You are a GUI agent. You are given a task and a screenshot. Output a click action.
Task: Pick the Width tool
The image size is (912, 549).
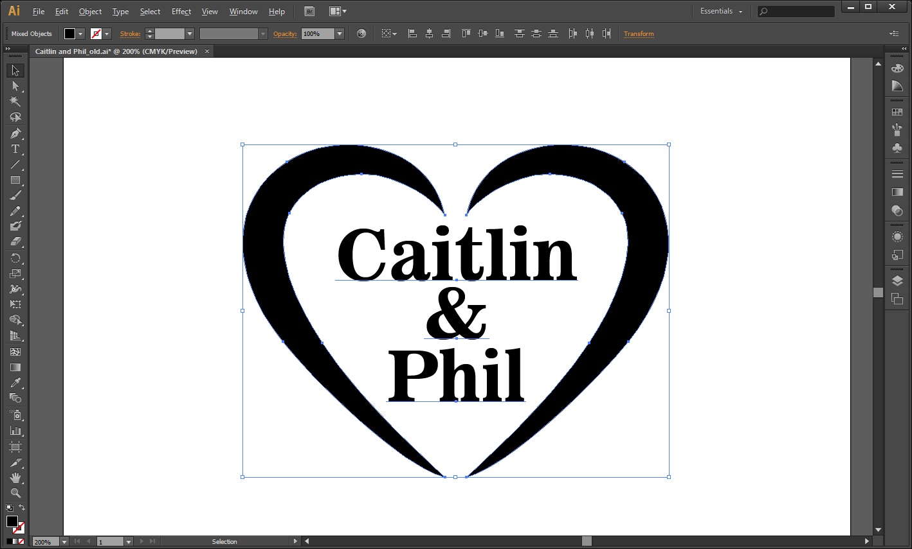coord(15,290)
